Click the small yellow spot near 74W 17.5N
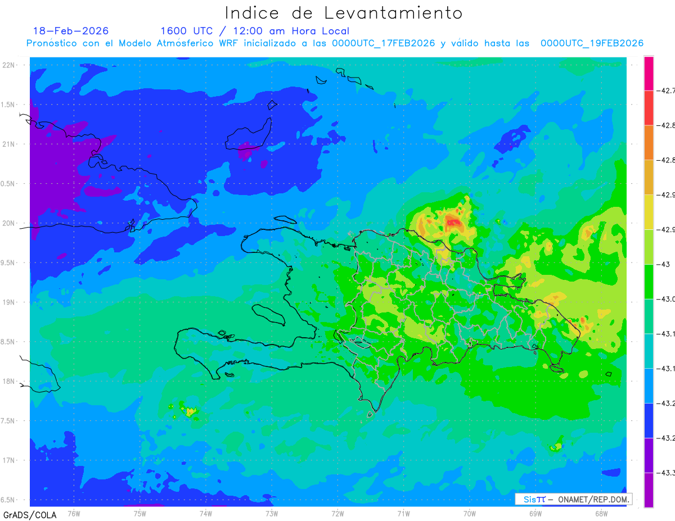Screen dimensions: 675x521 tap(192, 413)
